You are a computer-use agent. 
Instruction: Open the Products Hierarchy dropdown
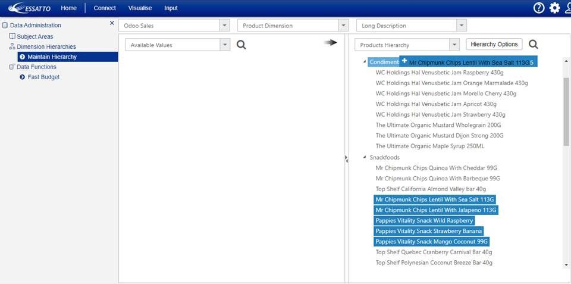pyautogui.click(x=454, y=45)
